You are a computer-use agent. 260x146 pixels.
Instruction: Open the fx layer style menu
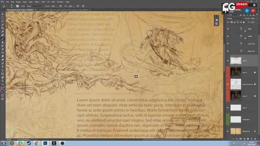pos(237,139)
